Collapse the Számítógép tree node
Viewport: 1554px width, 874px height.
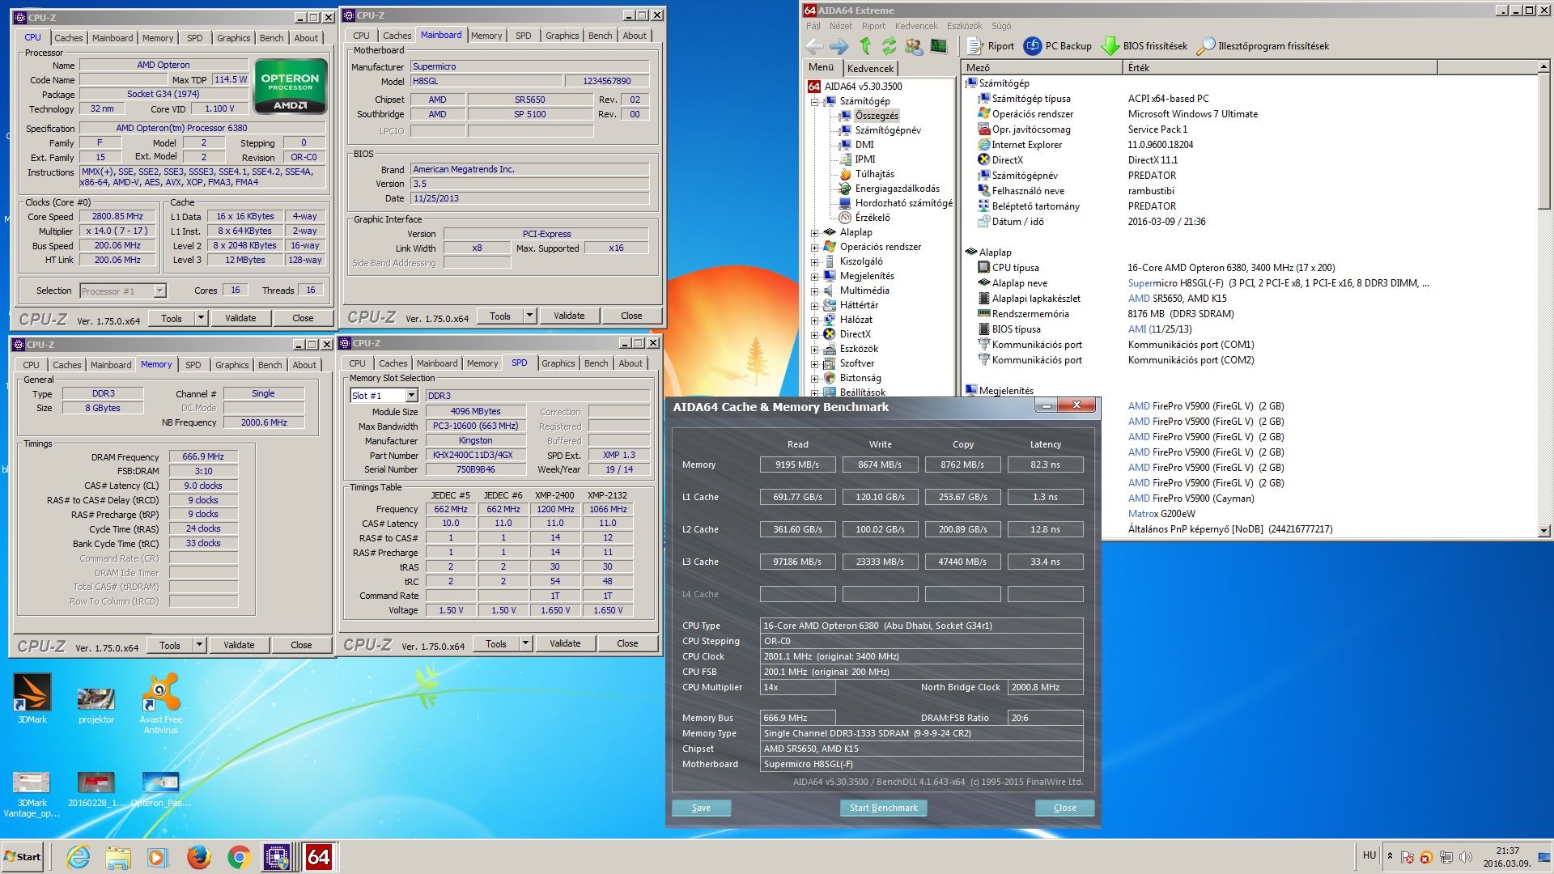(815, 102)
